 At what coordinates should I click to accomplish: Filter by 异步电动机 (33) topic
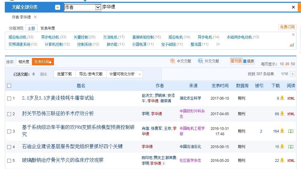coord(54,37)
